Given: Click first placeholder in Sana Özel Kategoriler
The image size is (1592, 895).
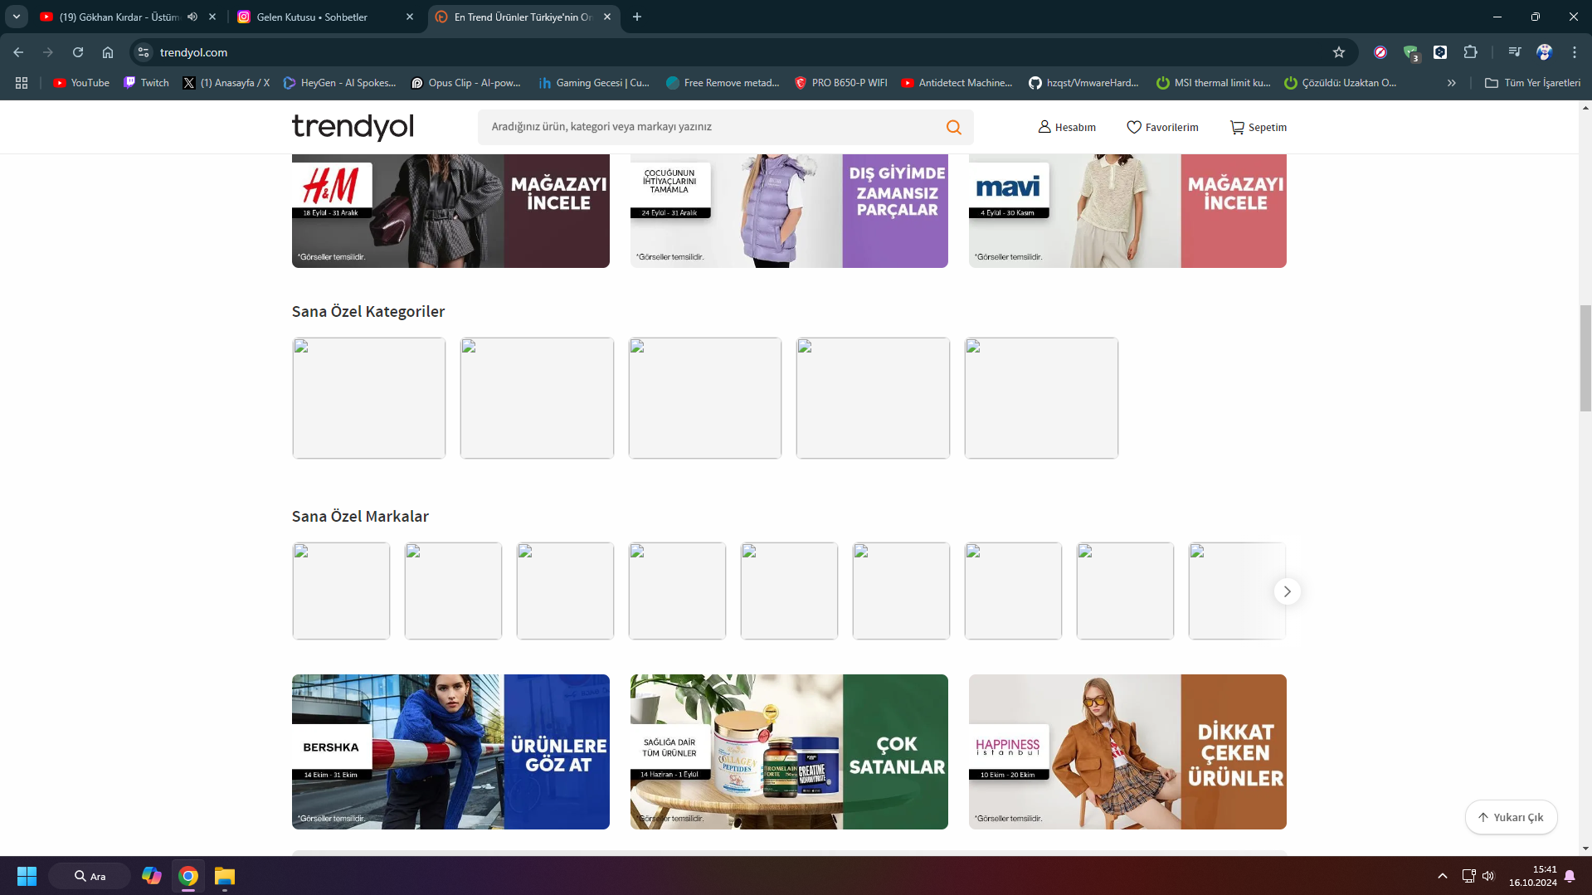Looking at the screenshot, I should point(369,397).
